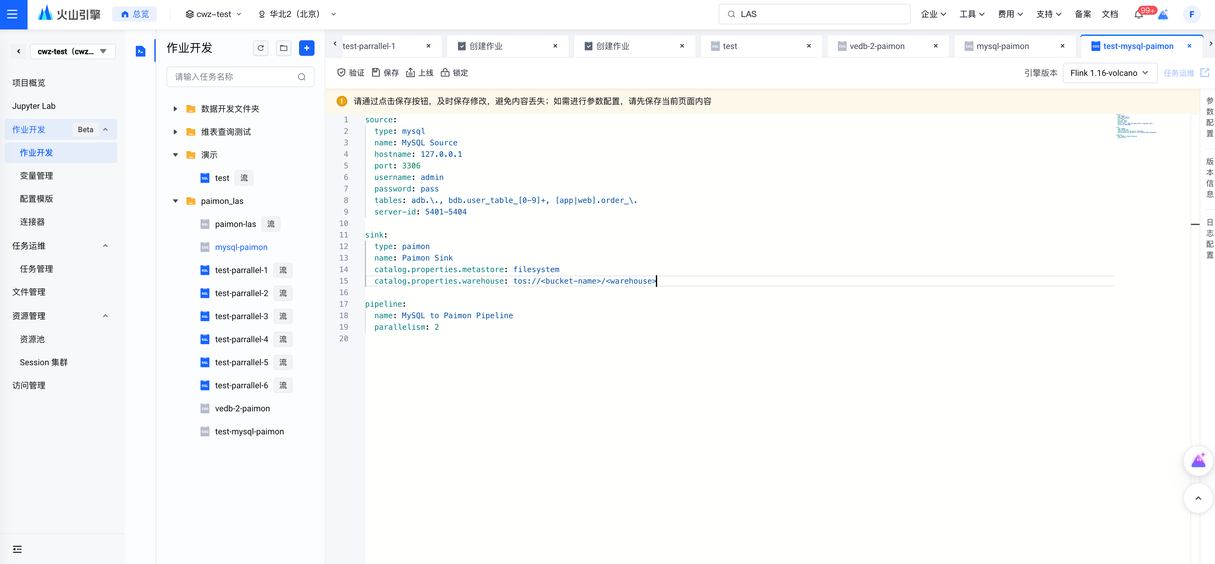Image resolution: width=1215 pixels, height=564 pixels.
Task: Open the notifications bell
Action: click(x=1138, y=14)
